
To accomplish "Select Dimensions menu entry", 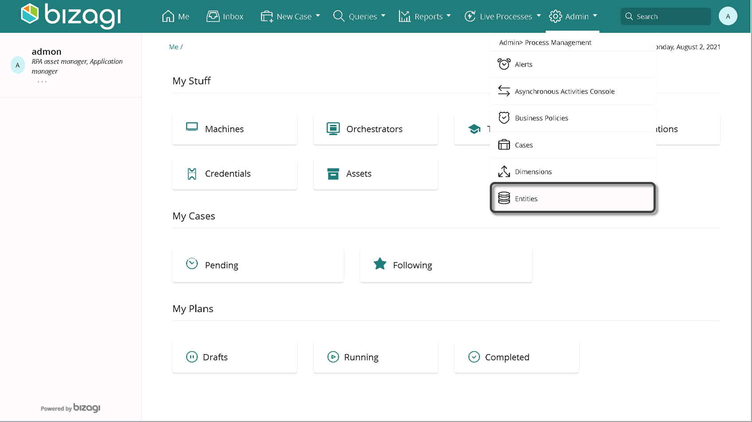I will pos(573,171).
